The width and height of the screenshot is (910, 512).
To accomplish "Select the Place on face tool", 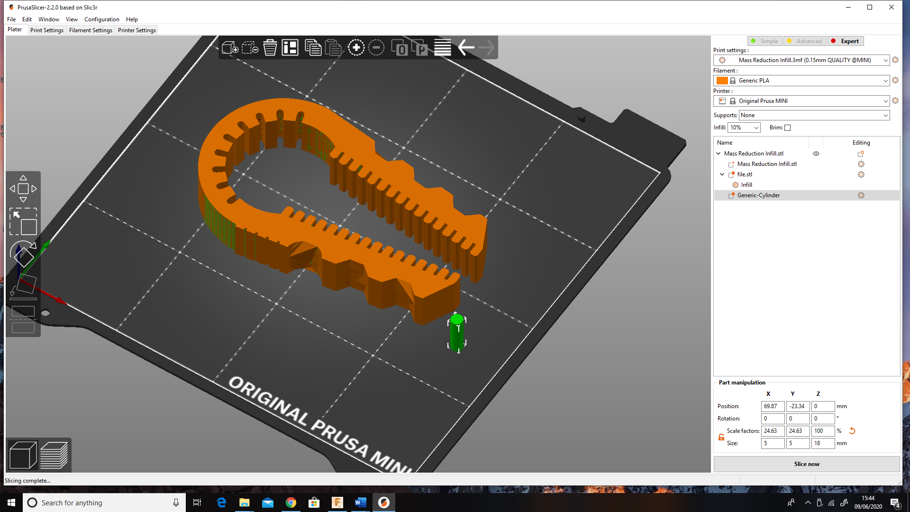I will (23, 287).
